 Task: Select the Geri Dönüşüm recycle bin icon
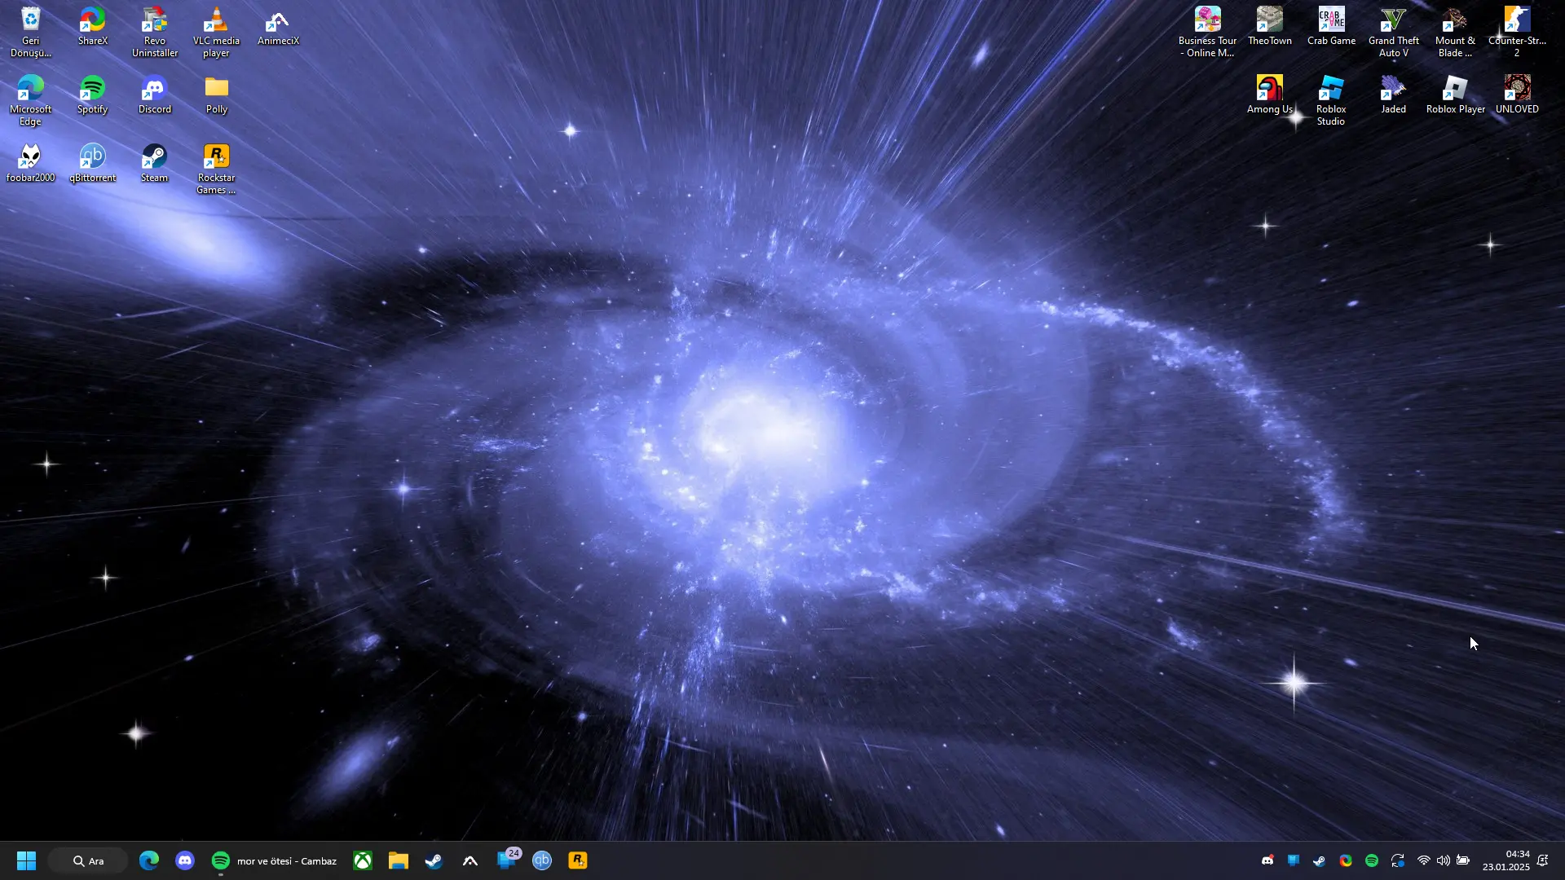pyautogui.click(x=30, y=32)
